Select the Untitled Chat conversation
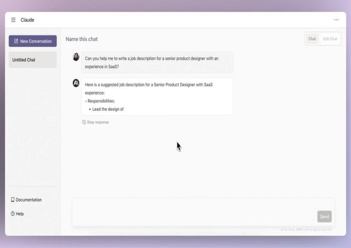The image size is (351, 248). click(33, 60)
